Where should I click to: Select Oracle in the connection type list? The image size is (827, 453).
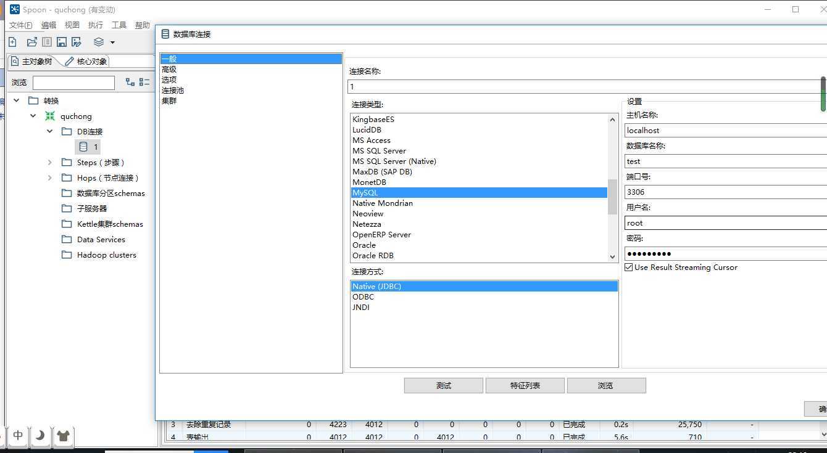tap(364, 245)
